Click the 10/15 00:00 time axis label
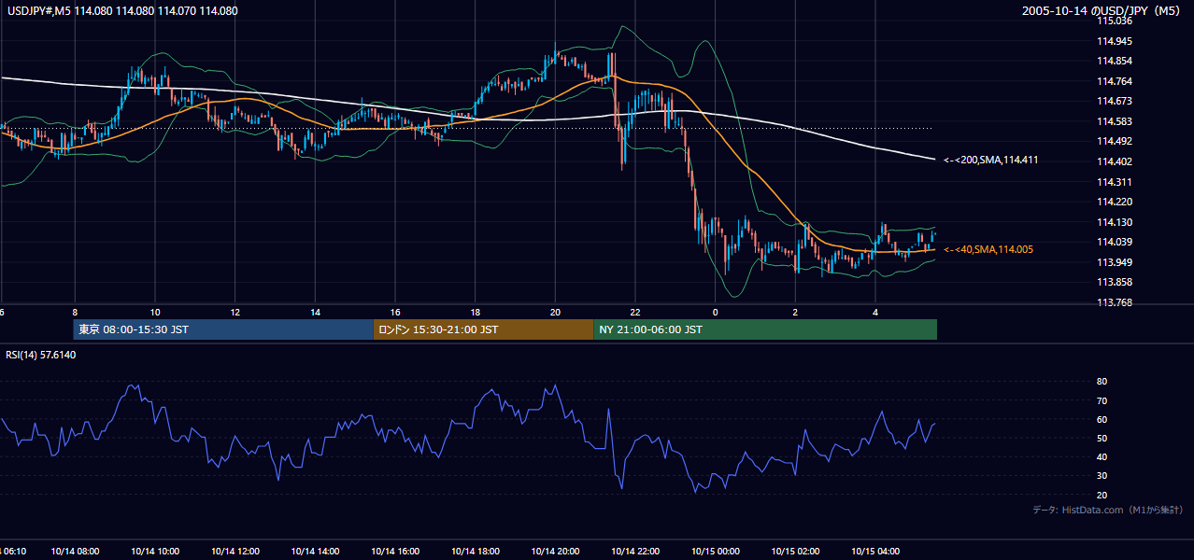1194x560 pixels. pos(716,552)
